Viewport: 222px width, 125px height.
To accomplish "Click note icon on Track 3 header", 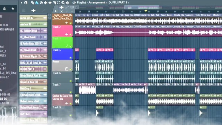I will click(67, 46).
